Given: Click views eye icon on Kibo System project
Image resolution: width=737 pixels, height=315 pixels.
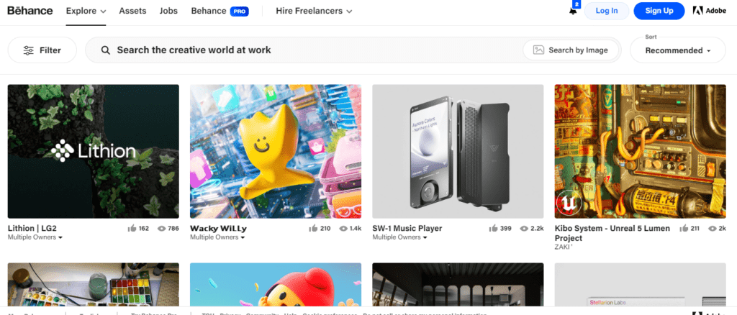Looking at the screenshot, I should (713, 229).
